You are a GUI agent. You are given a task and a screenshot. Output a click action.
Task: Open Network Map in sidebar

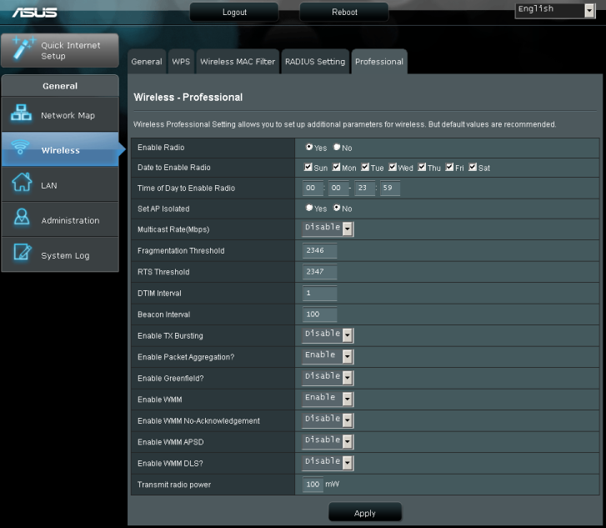tap(60, 114)
